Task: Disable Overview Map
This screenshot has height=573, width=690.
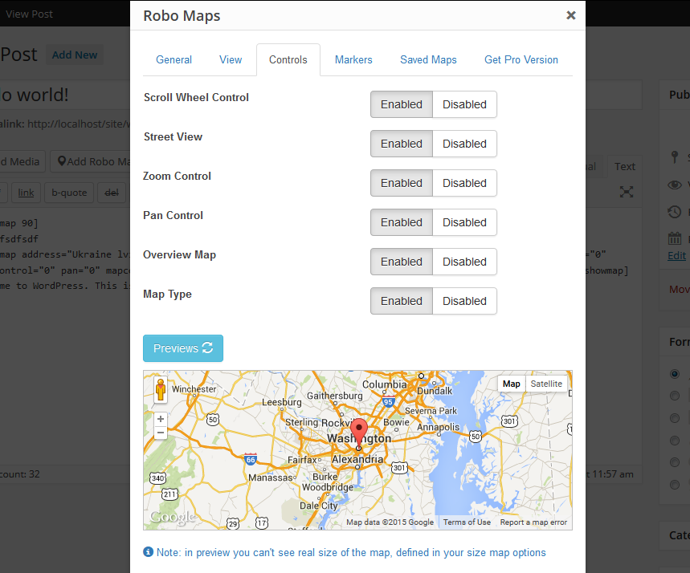Action: 465,262
